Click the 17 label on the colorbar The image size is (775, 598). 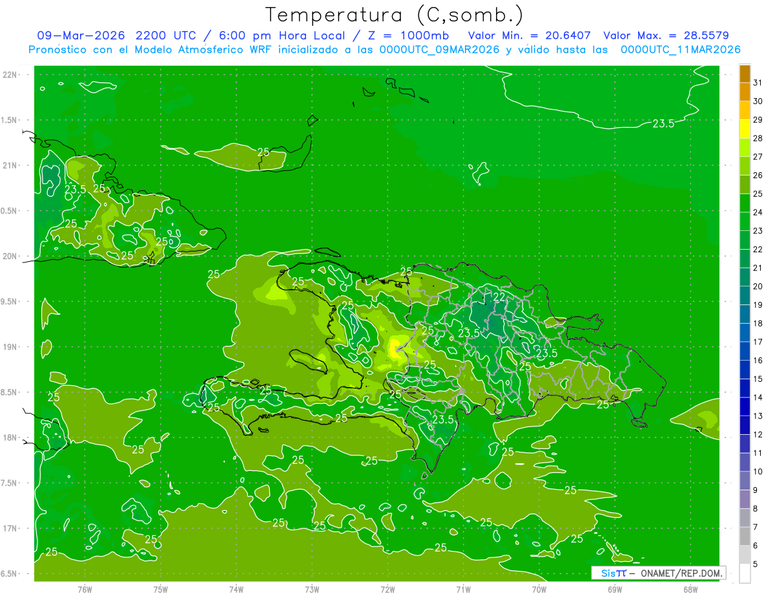tap(758, 342)
